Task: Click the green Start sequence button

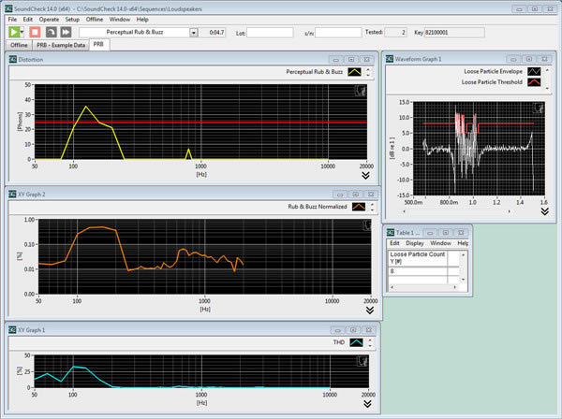Action: [x=13, y=32]
